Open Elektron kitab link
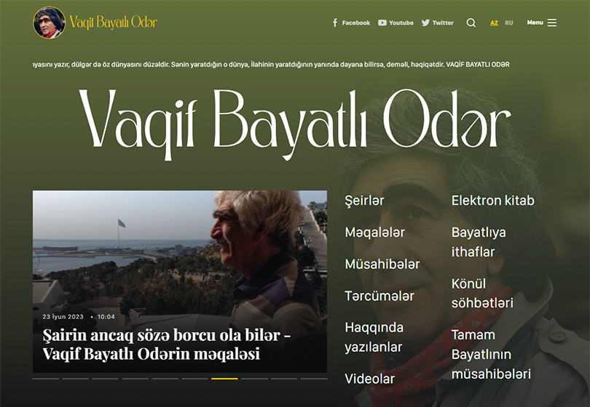 point(492,201)
